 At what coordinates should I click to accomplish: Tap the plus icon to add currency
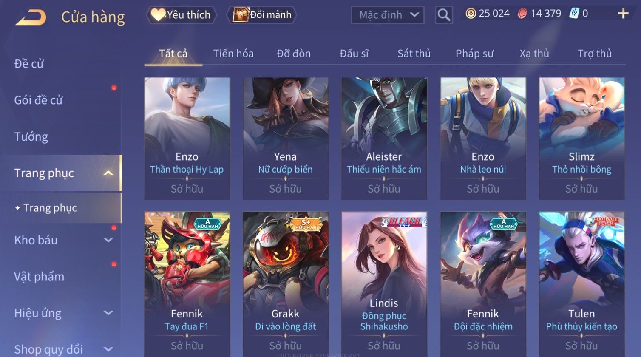click(623, 14)
